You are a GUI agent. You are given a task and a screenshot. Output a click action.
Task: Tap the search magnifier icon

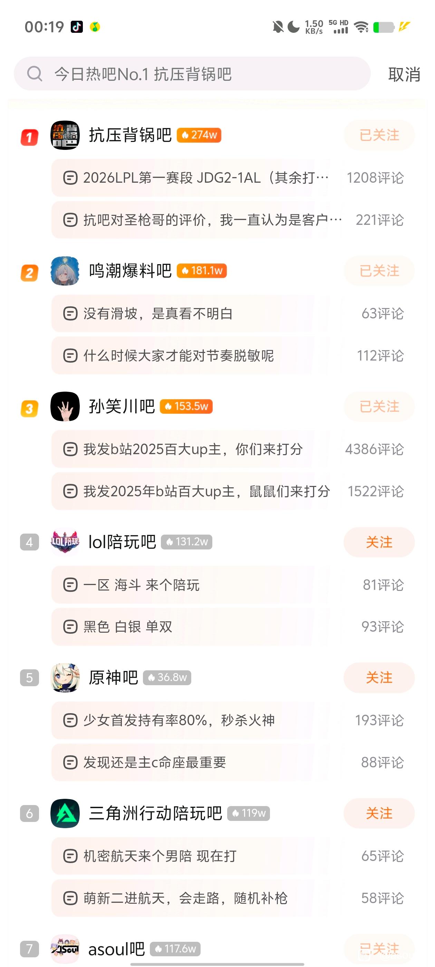point(35,74)
